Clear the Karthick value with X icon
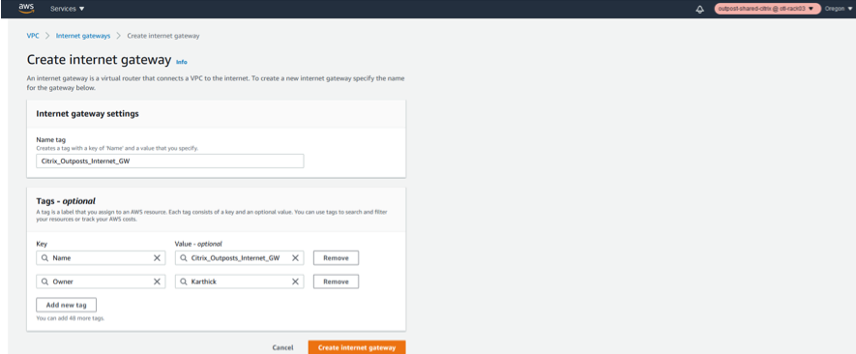The width and height of the screenshot is (856, 354). pos(295,281)
